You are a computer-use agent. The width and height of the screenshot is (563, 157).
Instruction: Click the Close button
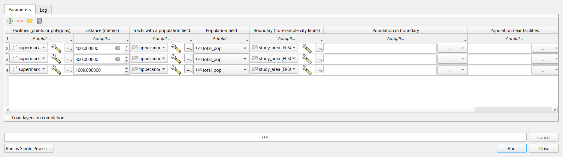point(543,148)
